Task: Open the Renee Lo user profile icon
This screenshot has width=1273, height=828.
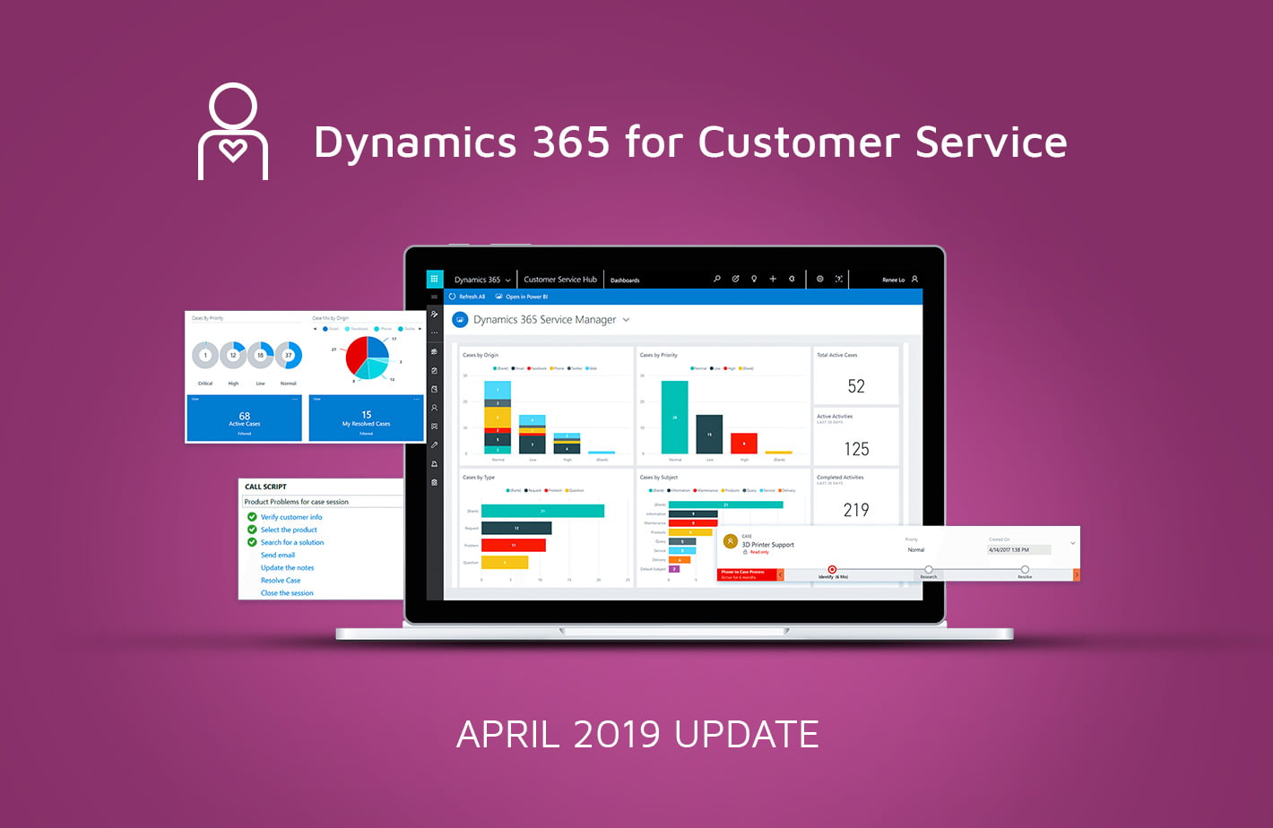Action: click(x=914, y=280)
